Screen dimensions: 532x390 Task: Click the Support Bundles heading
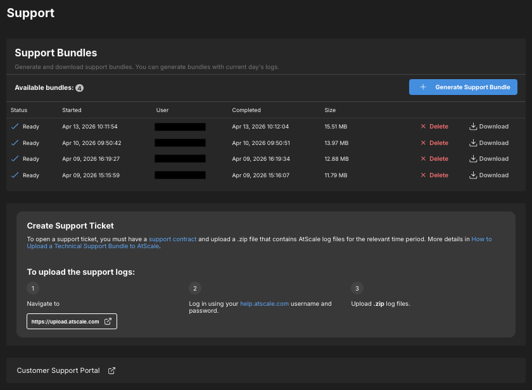tap(56, 53)
